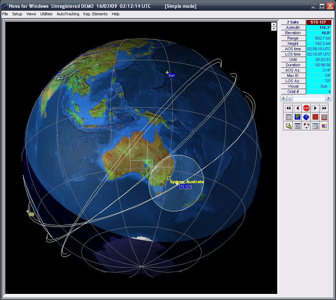Open the File menu
336x300 pixels.
point(5,14)
